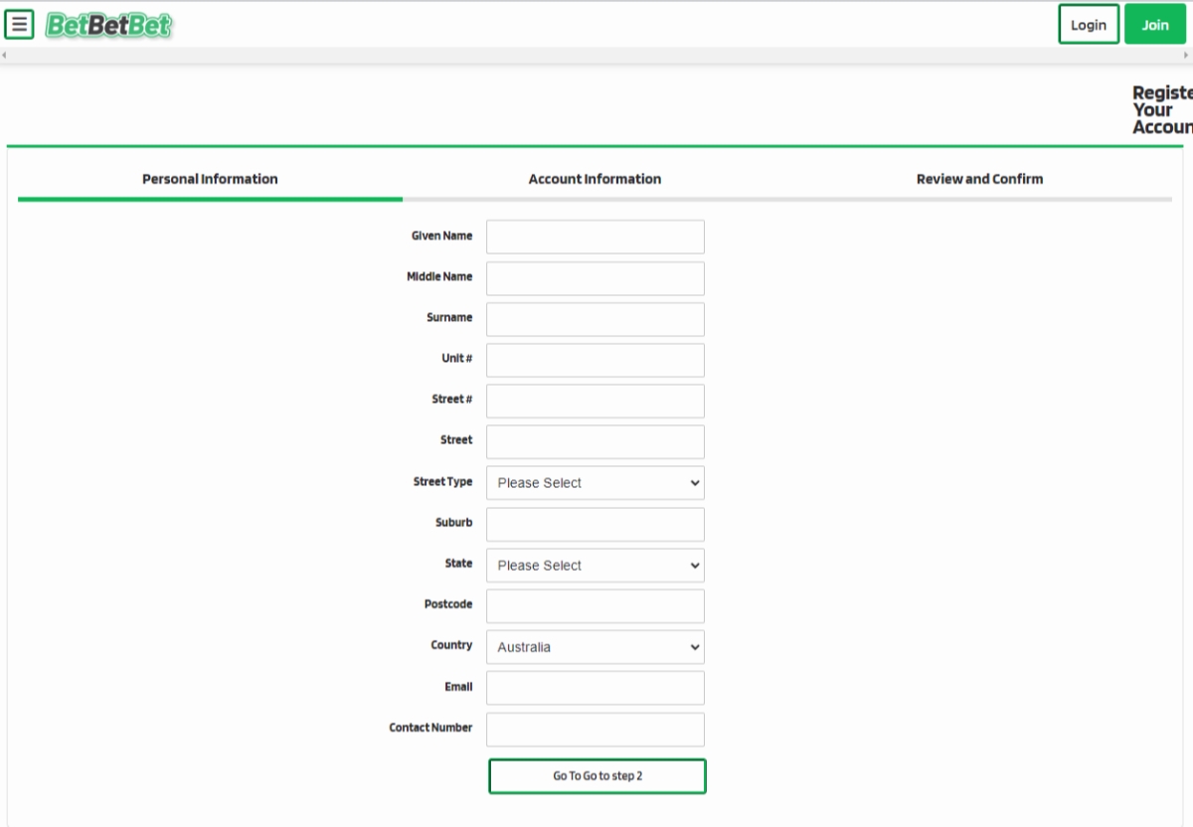Switch to Personal Information tab
The width and height of the screenshot is (1193, 827).
click(x=210, y=180)
